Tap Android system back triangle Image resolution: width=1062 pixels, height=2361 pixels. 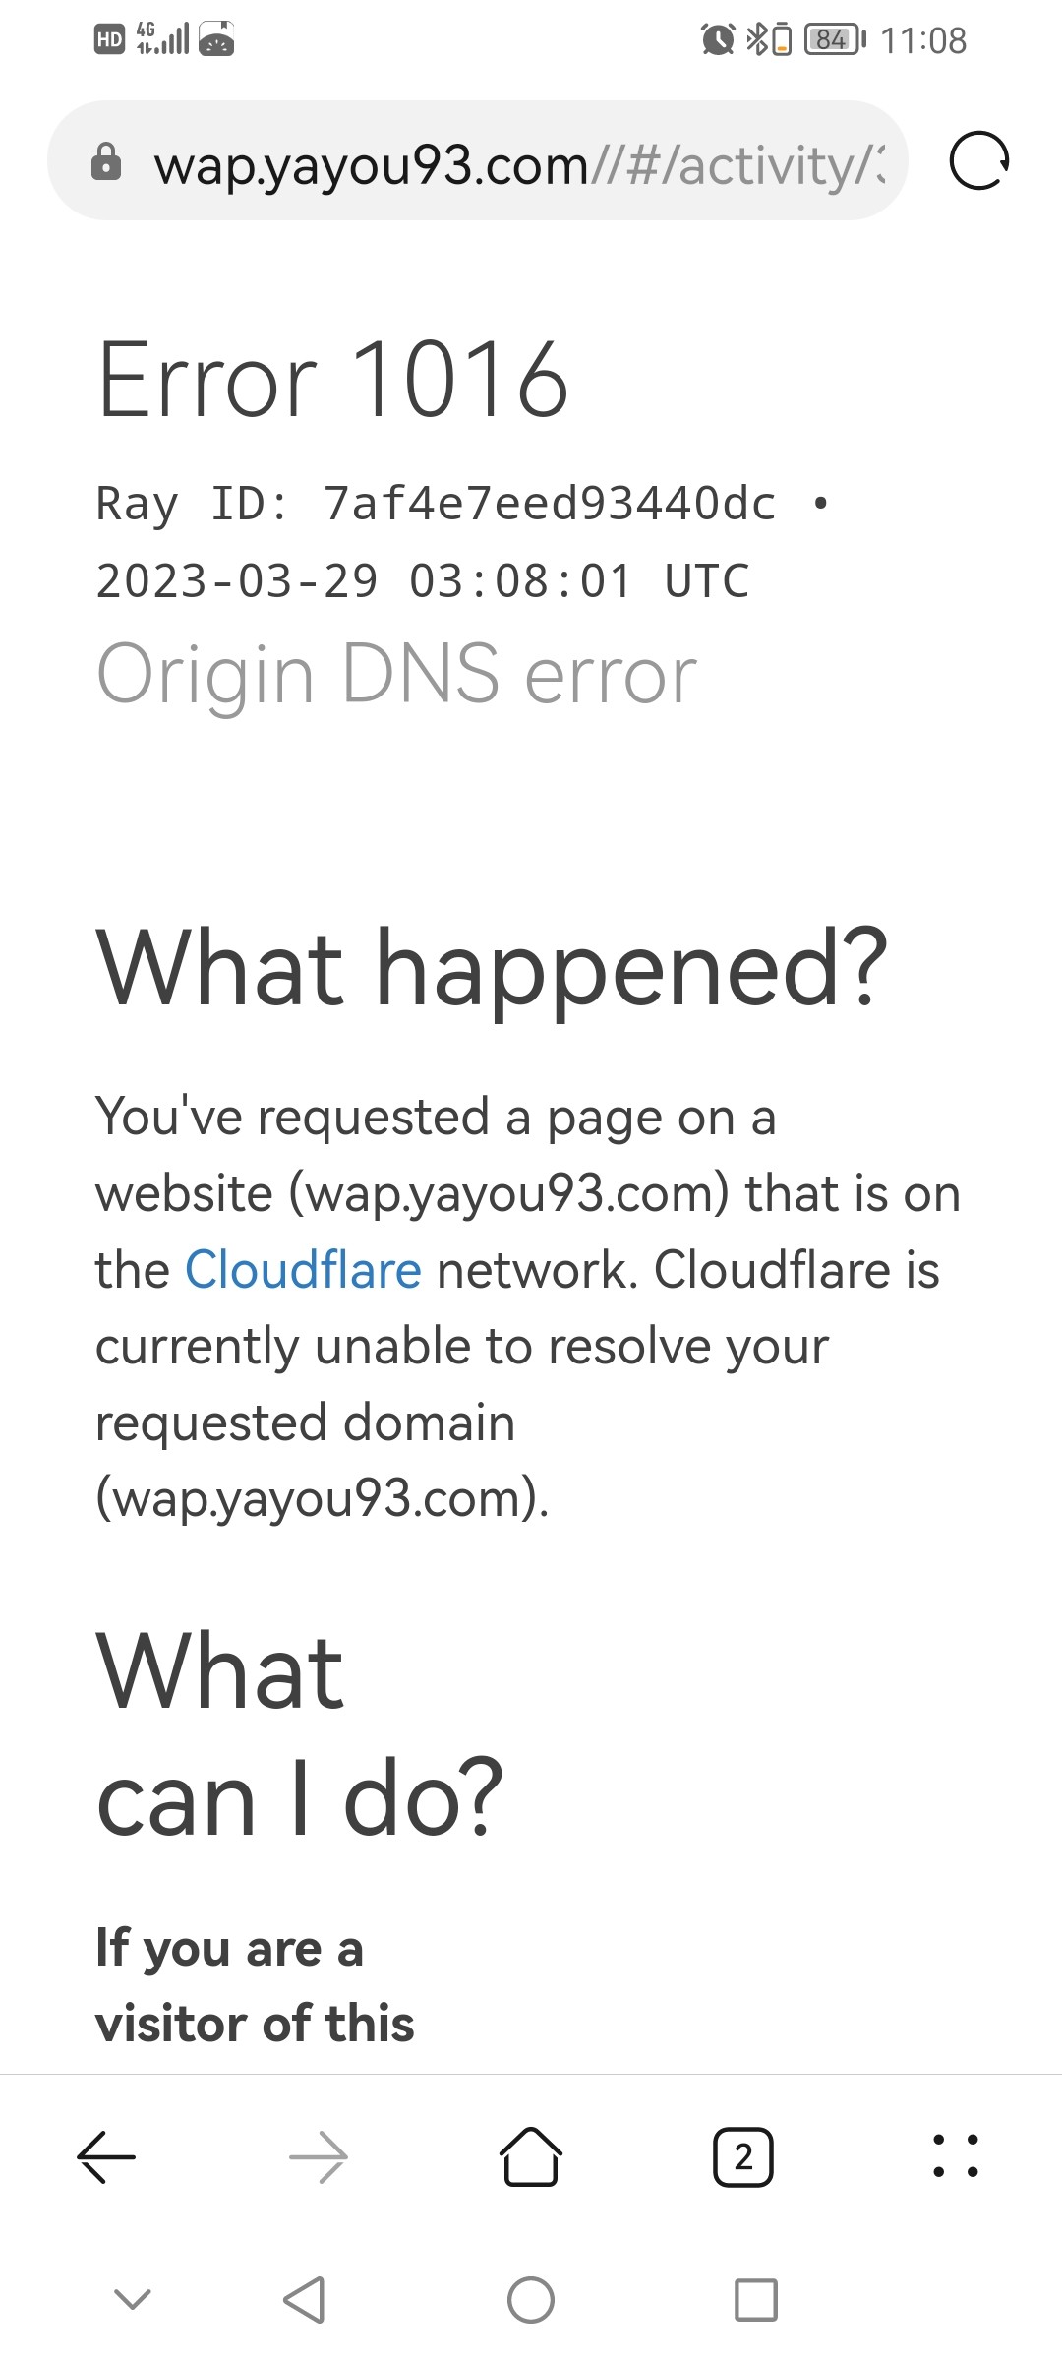[x=304, y=2300]
